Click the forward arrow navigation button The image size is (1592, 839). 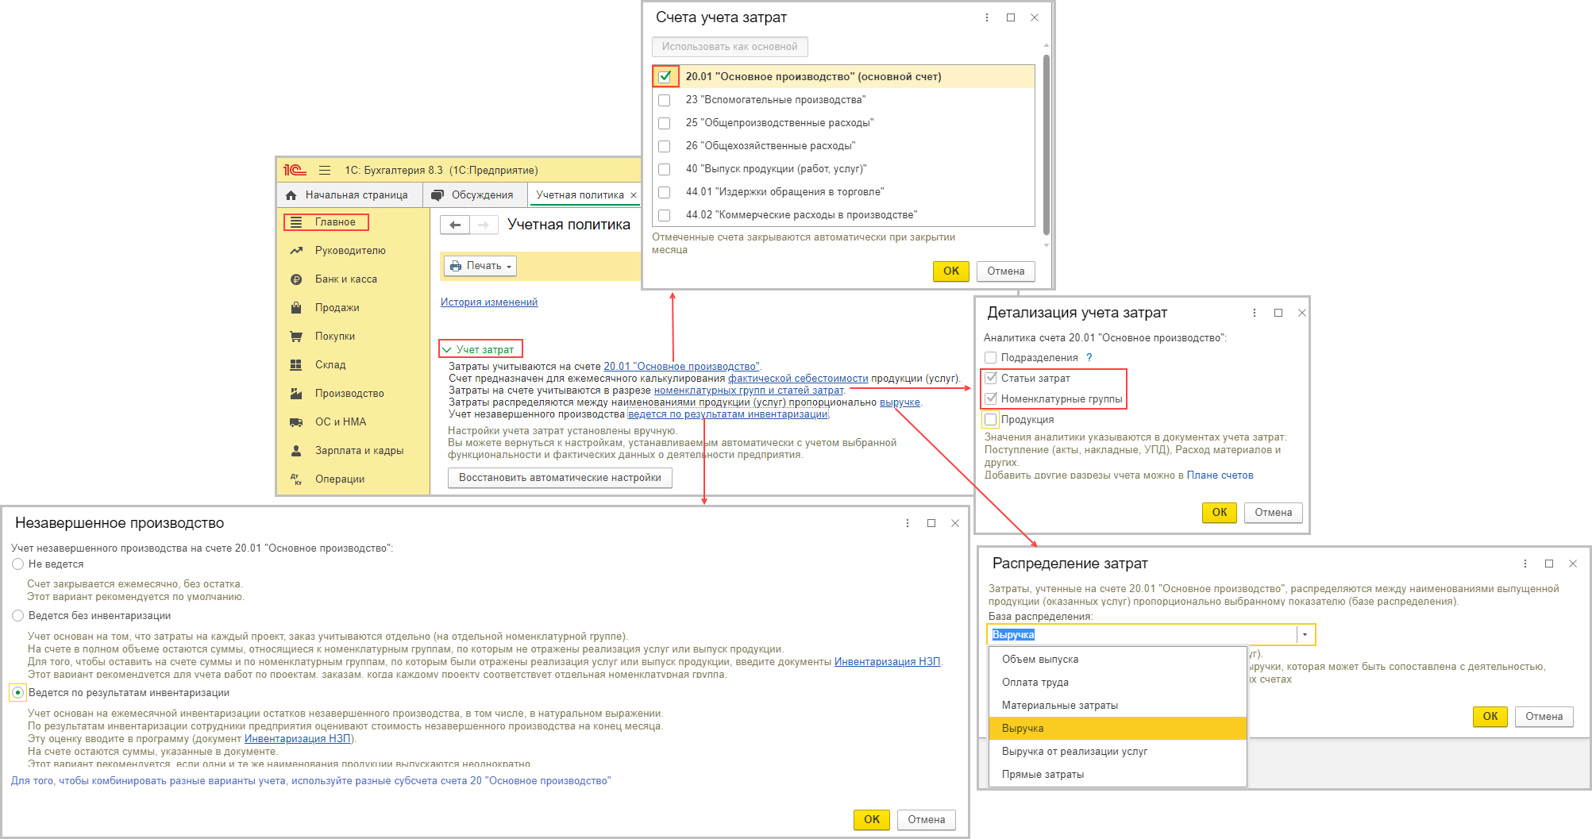pos(484,225)
